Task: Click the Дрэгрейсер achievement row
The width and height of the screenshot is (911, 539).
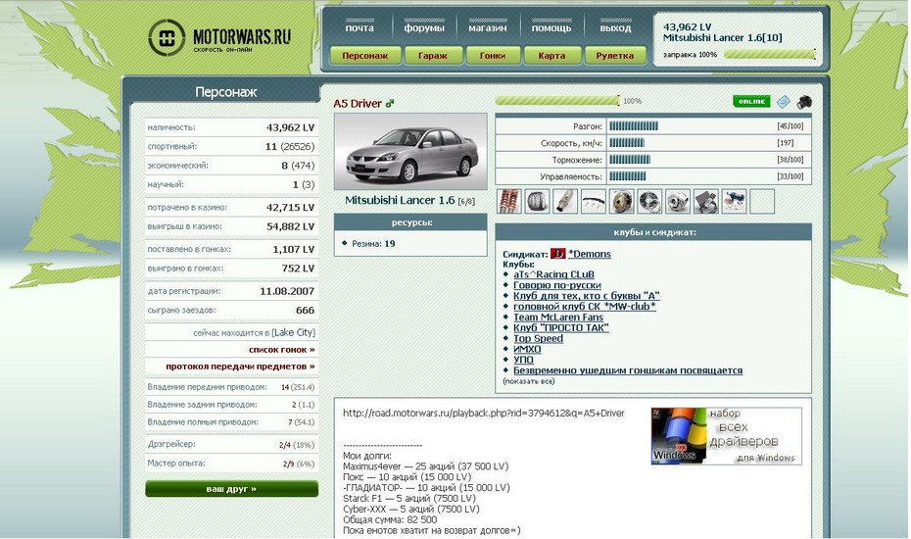Action: pyautogui.click(x=231, y=444)
